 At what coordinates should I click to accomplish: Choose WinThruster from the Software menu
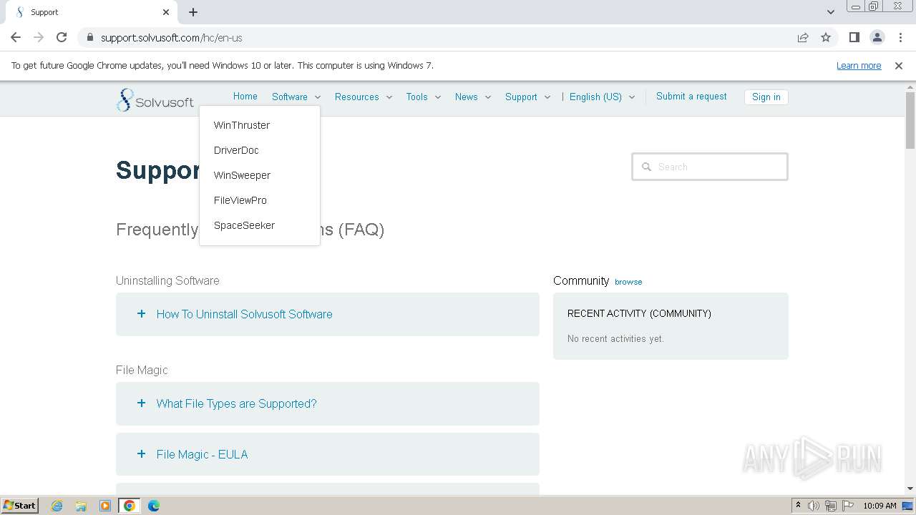pyautogui.click(x=242, y=125)
